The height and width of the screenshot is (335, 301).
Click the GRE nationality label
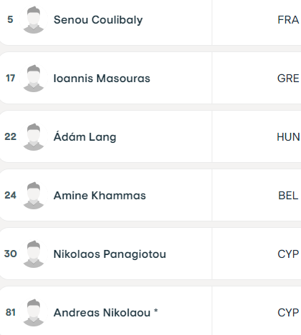click(288, 79)
